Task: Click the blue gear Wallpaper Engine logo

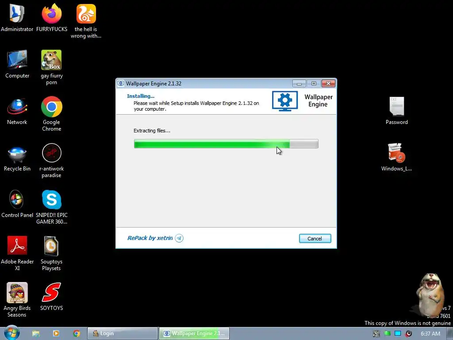Action: pyautogui.click(x=285, y=101)
